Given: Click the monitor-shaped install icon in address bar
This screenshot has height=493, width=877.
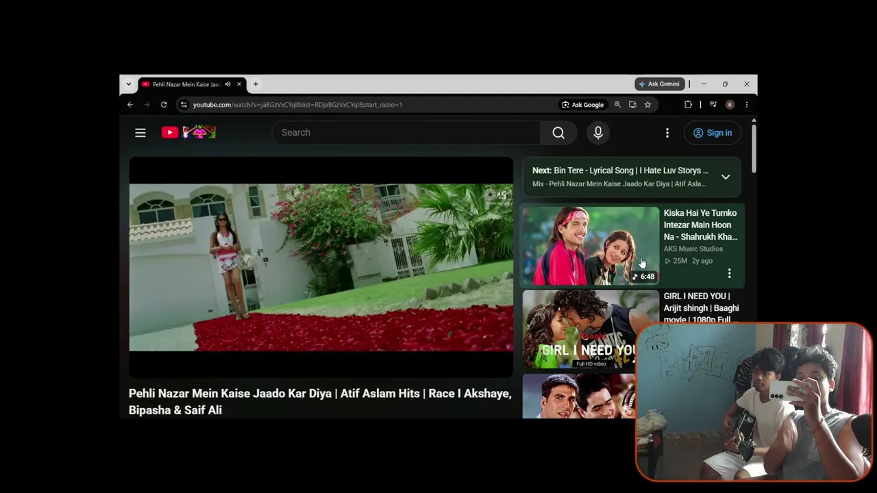Looking at the screenshot, I should tap(632, 105).
